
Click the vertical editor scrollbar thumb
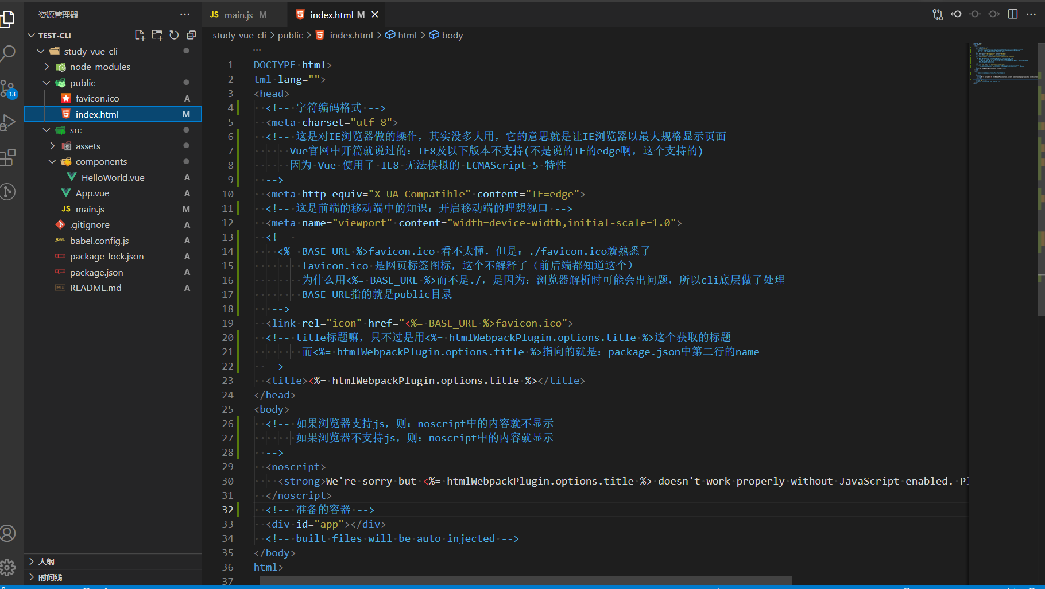[x=1041, y=179]
